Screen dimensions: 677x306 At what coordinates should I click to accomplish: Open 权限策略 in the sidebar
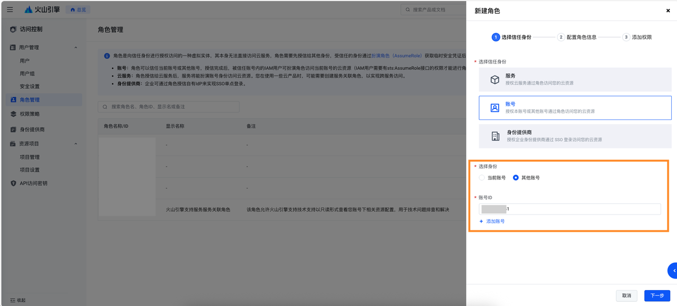coord(30,114)
